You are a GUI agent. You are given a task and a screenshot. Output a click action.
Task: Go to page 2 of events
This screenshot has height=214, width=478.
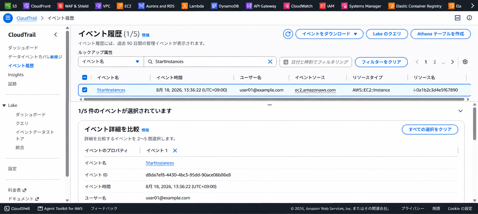tap(435, 62)
